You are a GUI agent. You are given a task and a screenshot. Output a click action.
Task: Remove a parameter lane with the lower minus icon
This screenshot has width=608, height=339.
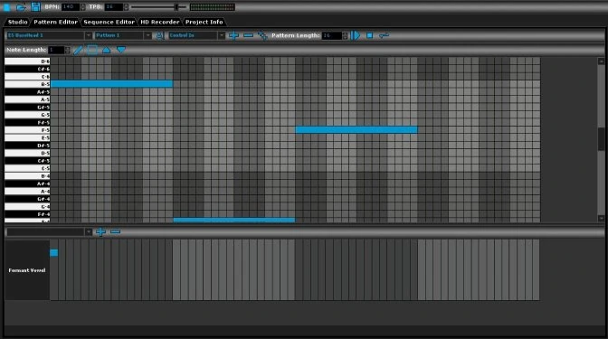115,231
